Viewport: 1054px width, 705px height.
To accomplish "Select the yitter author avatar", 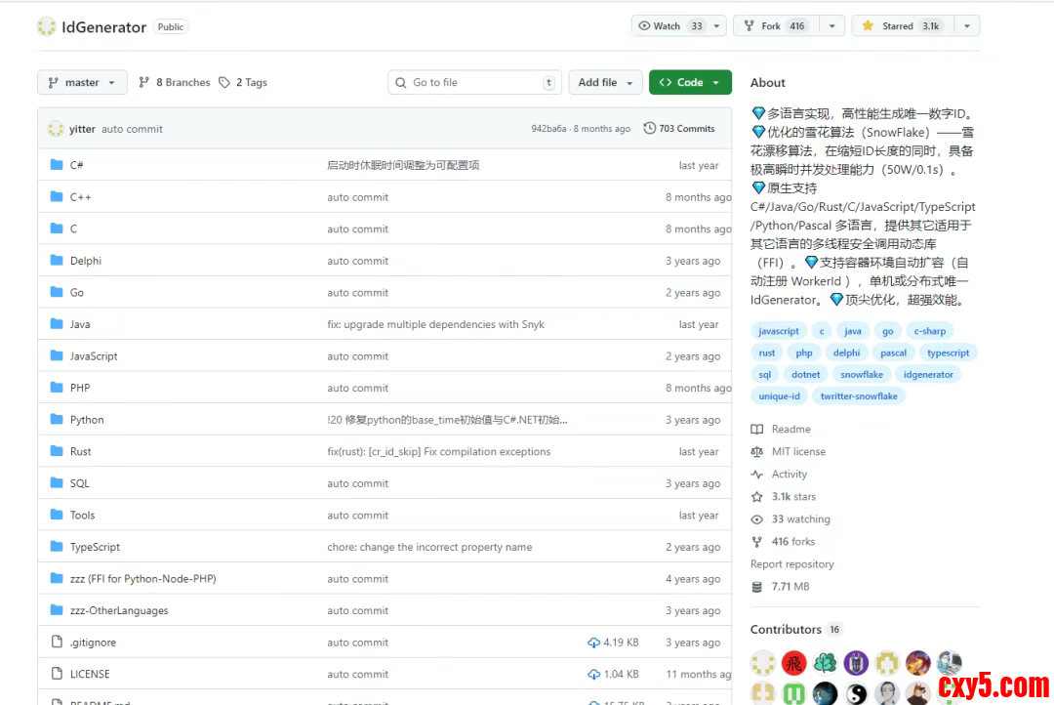I will pos(56,129).
